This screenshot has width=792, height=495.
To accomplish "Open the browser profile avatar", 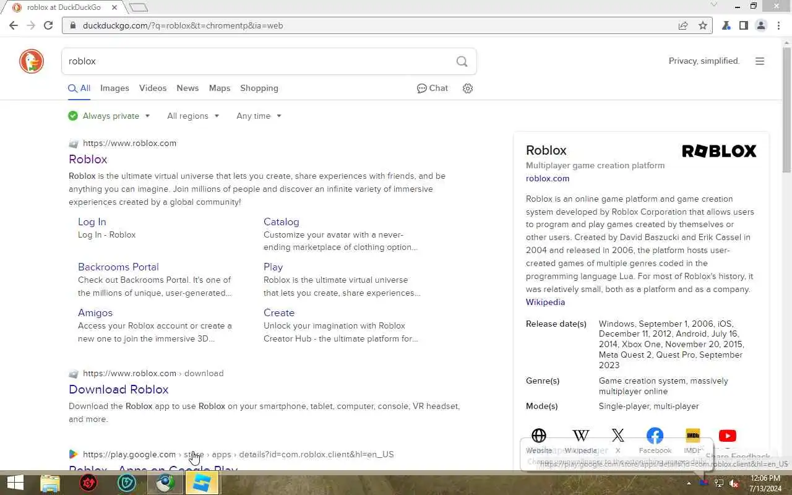I will click(761, 25).
